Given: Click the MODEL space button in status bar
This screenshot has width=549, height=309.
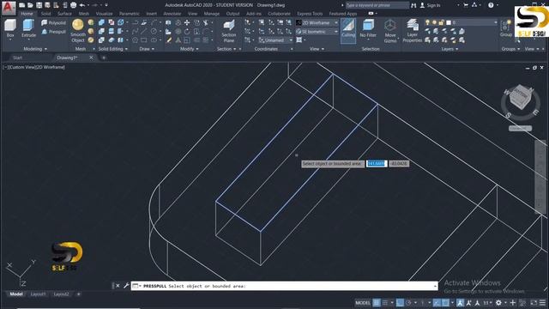Looking at the screenshot, I should pyautogui.click(x=363, y=303).
